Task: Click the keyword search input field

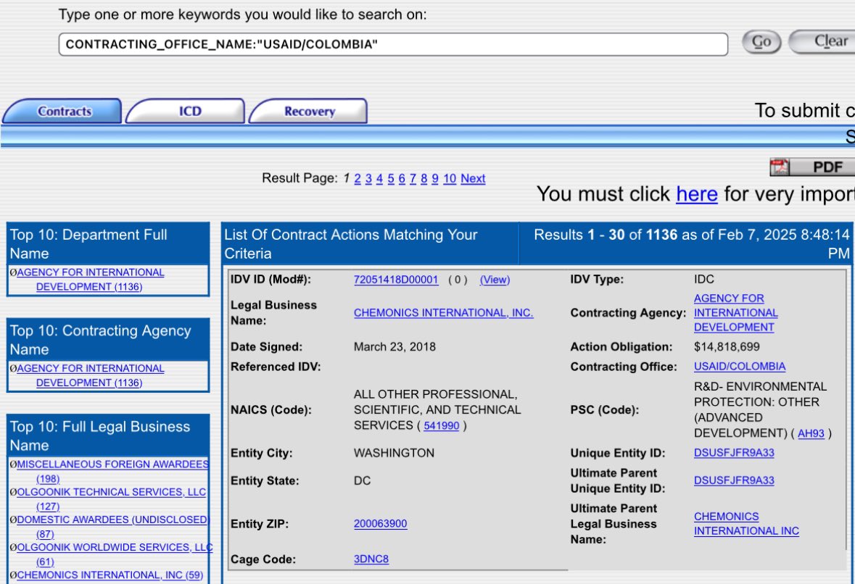Action: (392, 44)
